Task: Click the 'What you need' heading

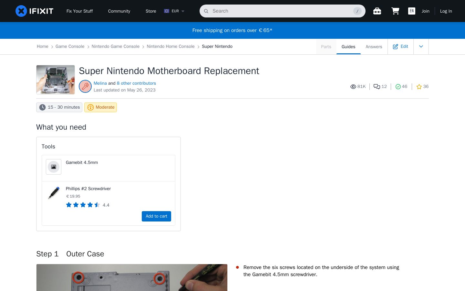Action: (61, 127)
